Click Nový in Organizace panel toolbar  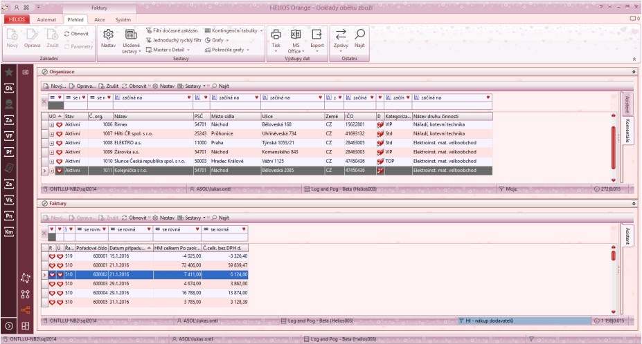pyautogui.click(x=55, y=86)
